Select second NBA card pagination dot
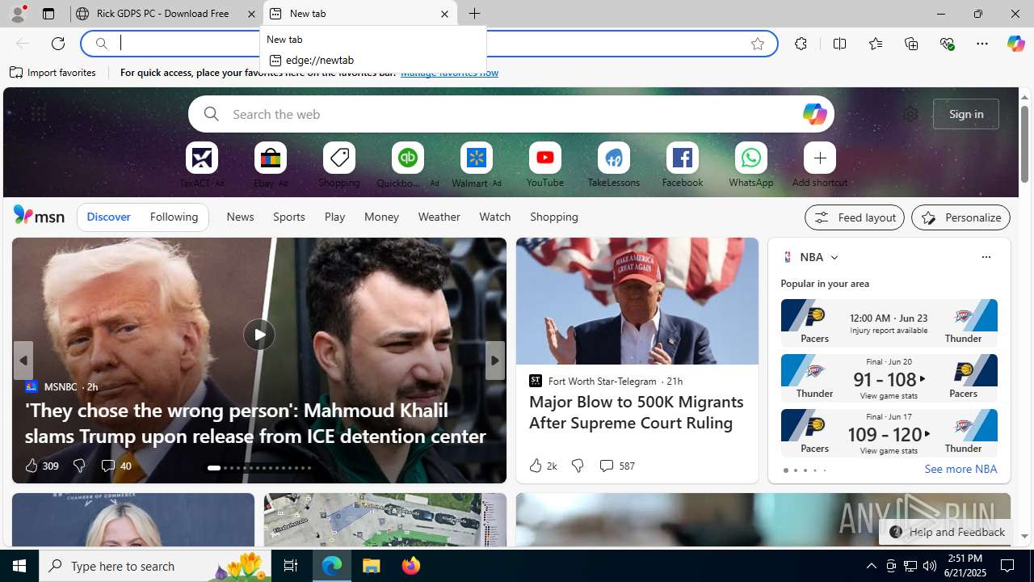Viewport: 1034px width, 582px height. coord(795,470)
